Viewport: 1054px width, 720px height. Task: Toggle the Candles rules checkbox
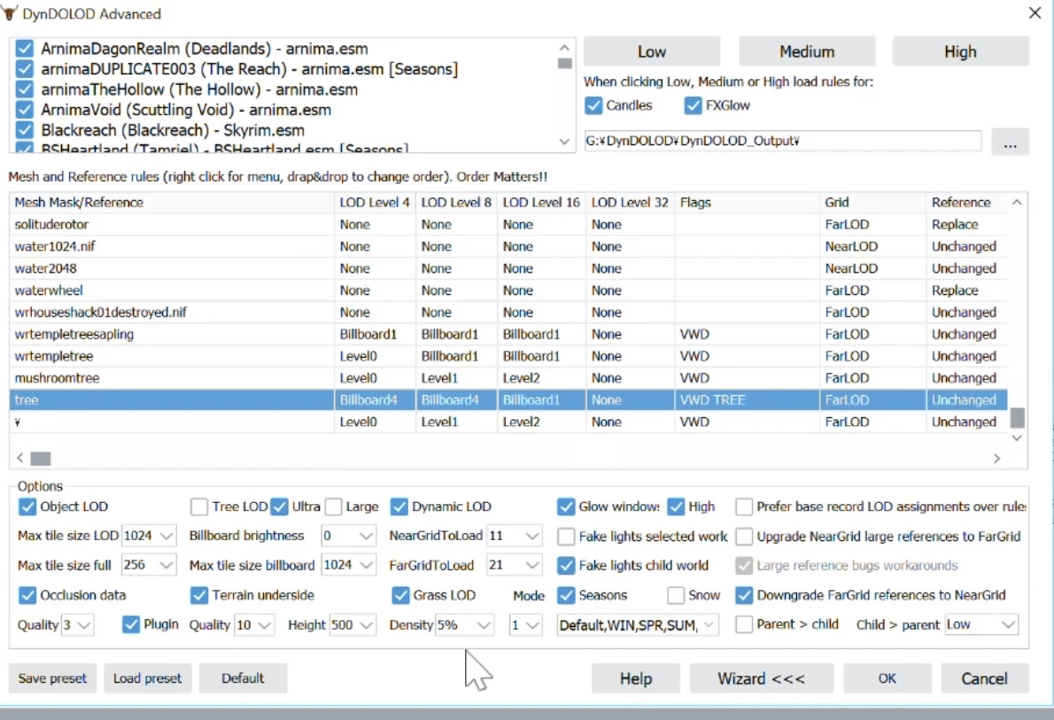click(x=593, y=105)
